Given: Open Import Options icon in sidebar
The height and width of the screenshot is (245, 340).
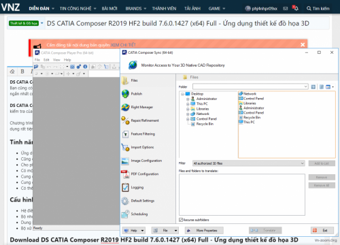Looking at the screenshot, I should coord(125,148).
